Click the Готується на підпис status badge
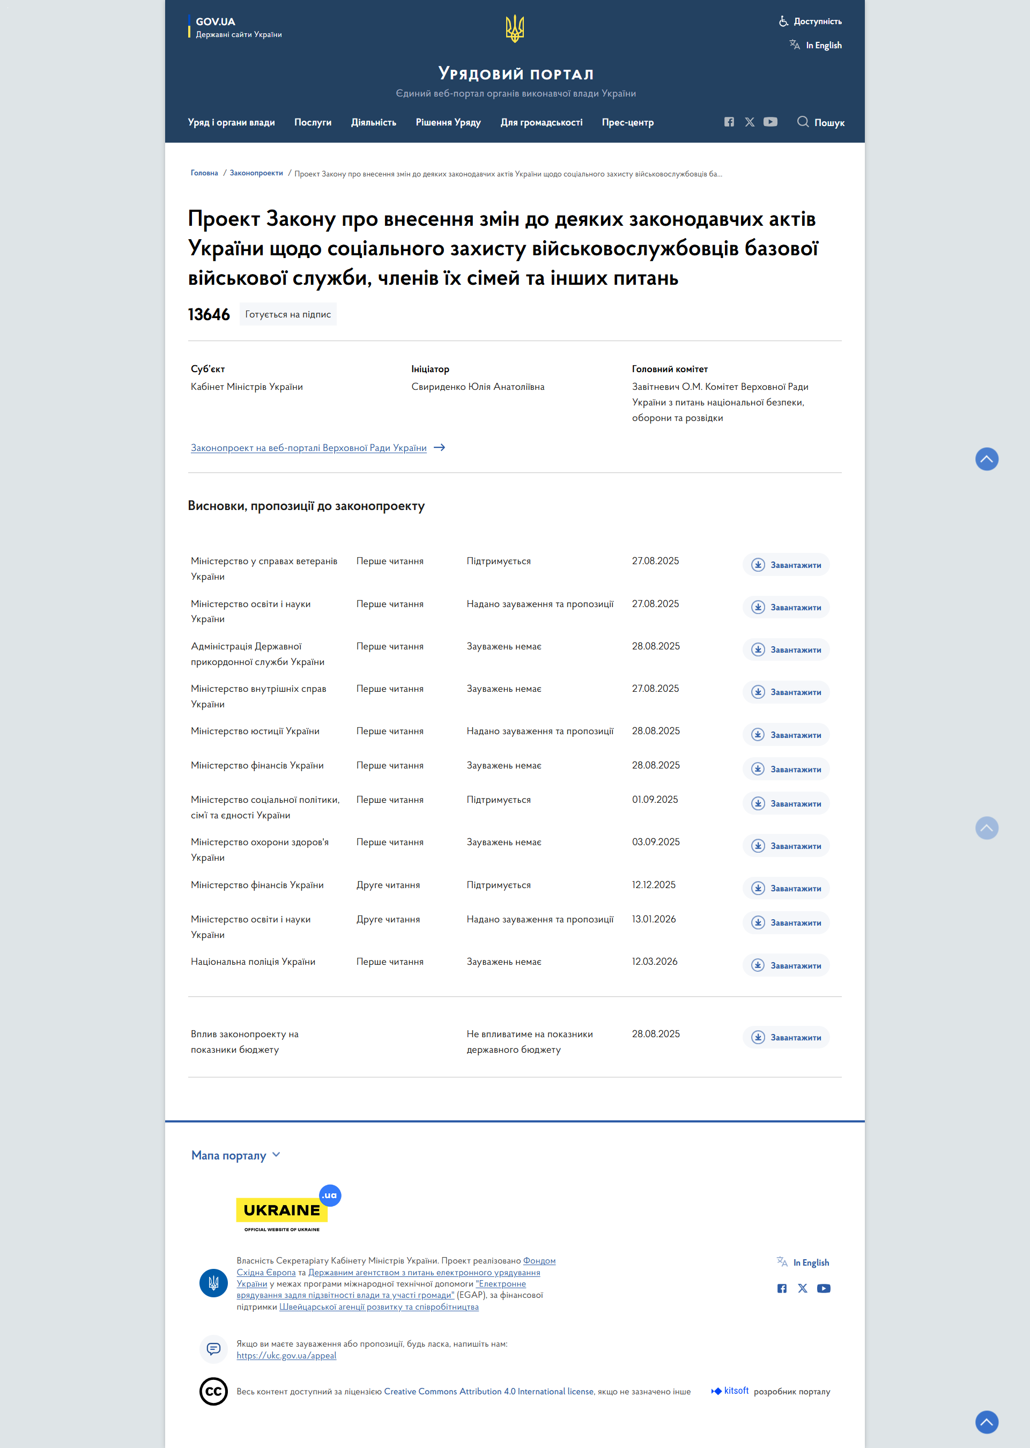 (x=288, y=314)
